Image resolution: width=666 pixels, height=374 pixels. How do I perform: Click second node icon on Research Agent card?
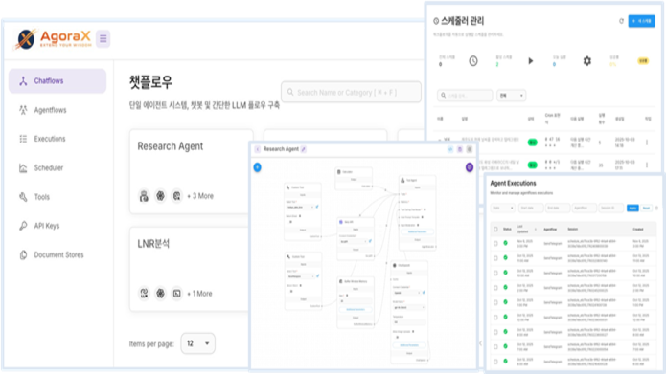coord(160,196)
